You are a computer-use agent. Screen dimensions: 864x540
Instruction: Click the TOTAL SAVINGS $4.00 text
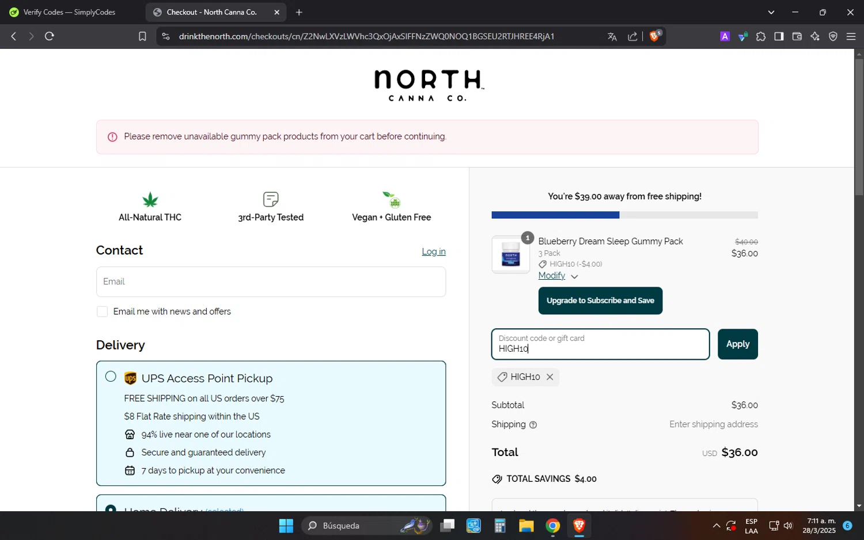[x=551, y=479]
